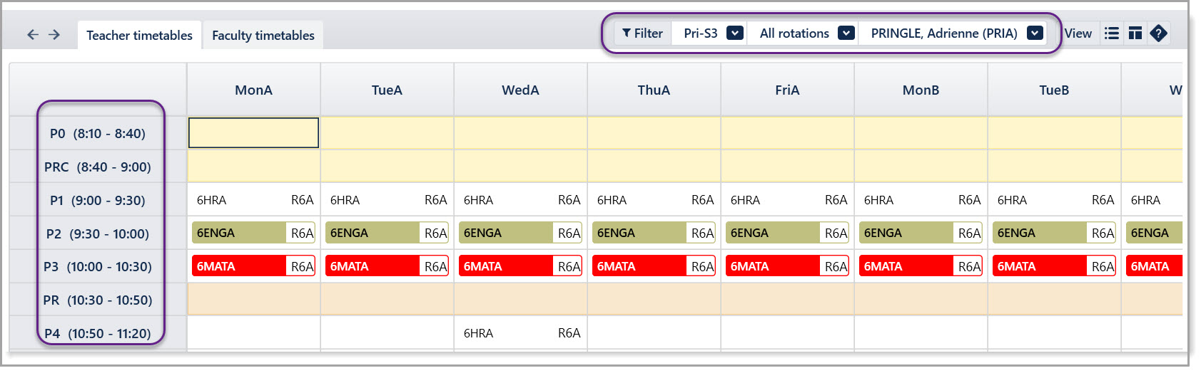This screenshot has width=1201, height=378.
Task: Click the FriA column header
Action: click(787, 90)
